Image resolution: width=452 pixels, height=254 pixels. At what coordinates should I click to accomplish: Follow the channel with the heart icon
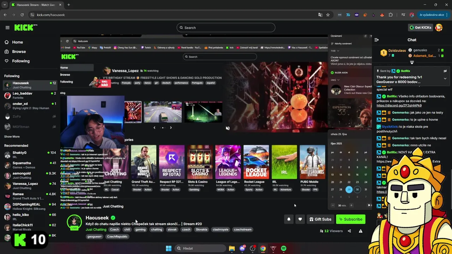pyautogui.click(x=300, y=219)
